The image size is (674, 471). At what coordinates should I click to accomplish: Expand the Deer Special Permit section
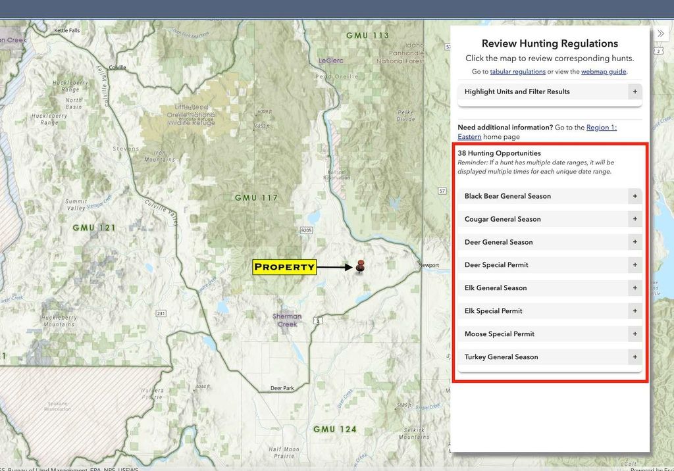pyautogui.click(x=496, y=265)
